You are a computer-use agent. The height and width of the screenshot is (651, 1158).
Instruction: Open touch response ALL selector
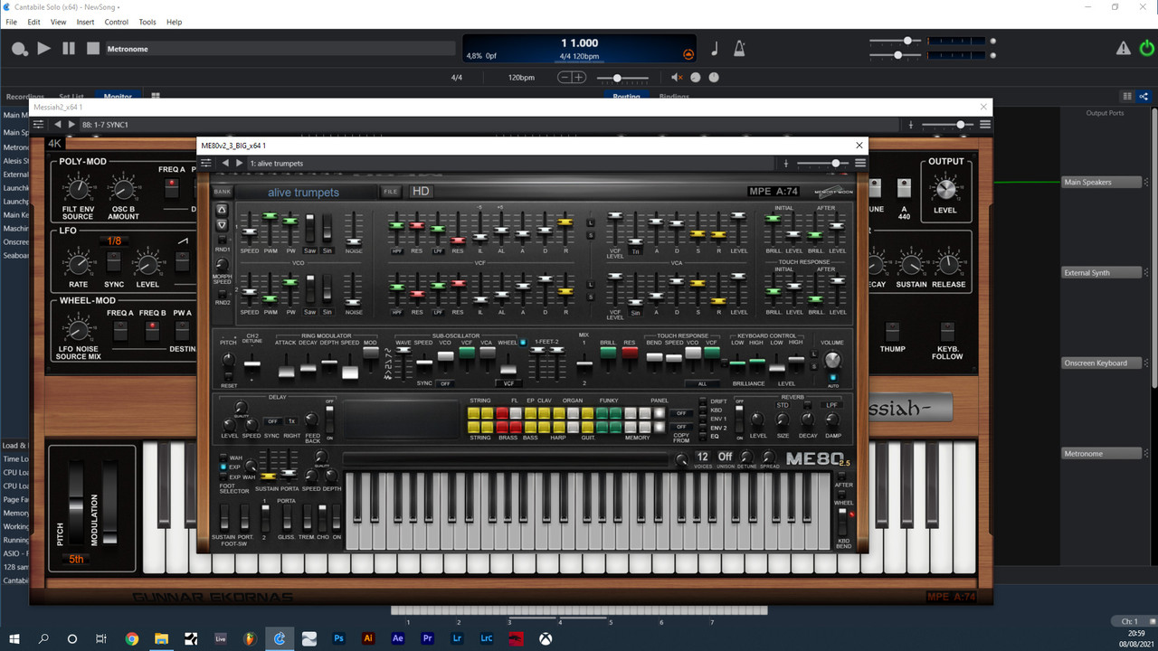click(x=701, y=383)
